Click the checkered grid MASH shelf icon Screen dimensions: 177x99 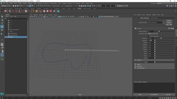(26, 11)
